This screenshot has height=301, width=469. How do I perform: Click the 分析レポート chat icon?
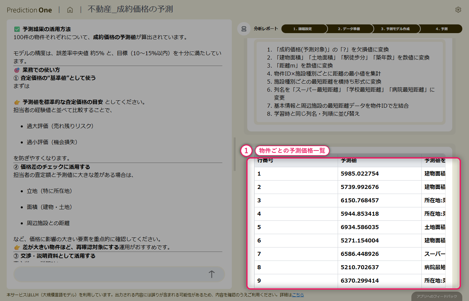click(x=244, y=29)
